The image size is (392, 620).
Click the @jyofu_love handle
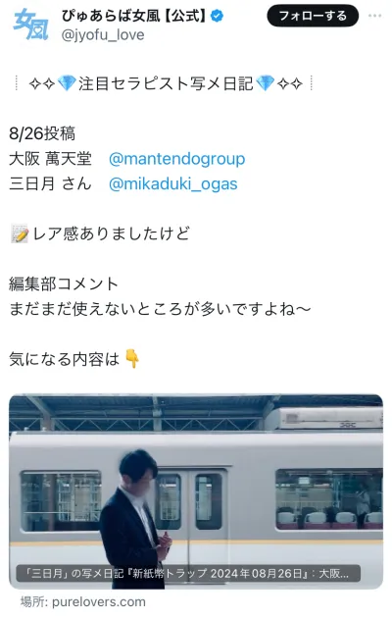click(x=103, y=35)
